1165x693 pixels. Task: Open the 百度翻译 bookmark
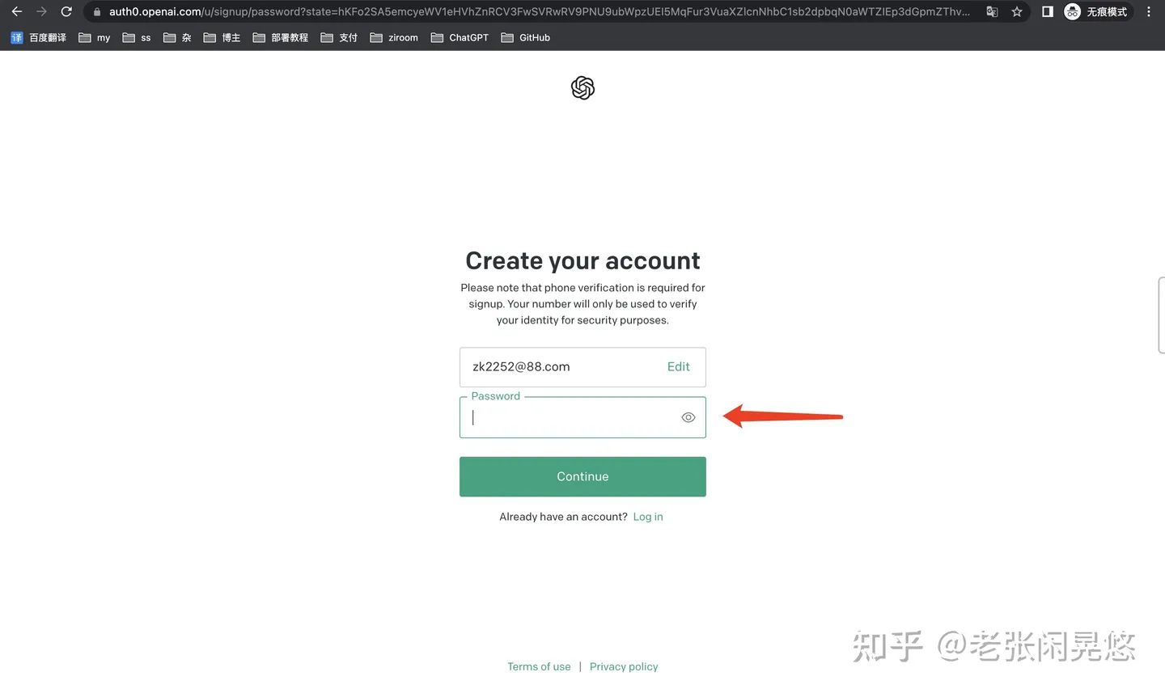coord(38,37)
